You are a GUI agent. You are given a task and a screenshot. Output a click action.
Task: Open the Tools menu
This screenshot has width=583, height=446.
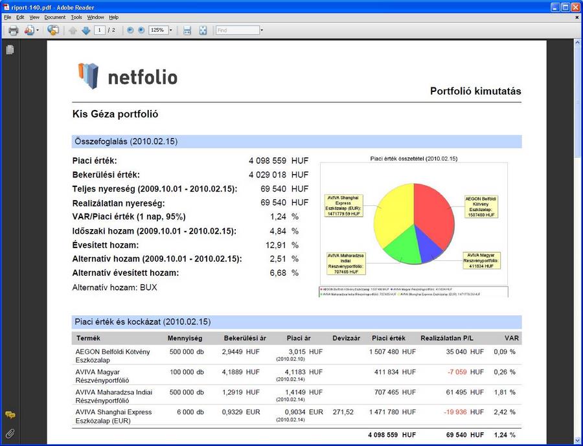click(x=76, y=17)
